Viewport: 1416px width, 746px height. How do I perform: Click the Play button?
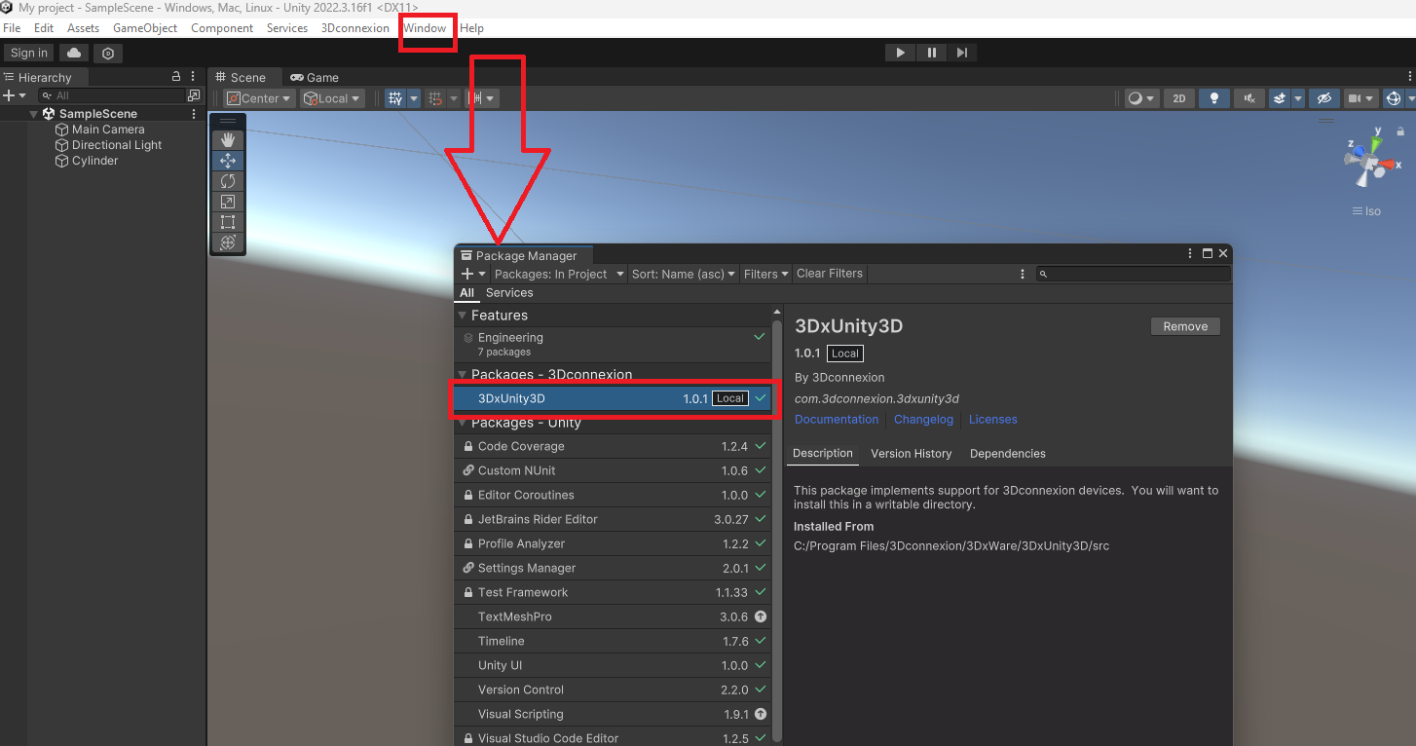(900, 53)
